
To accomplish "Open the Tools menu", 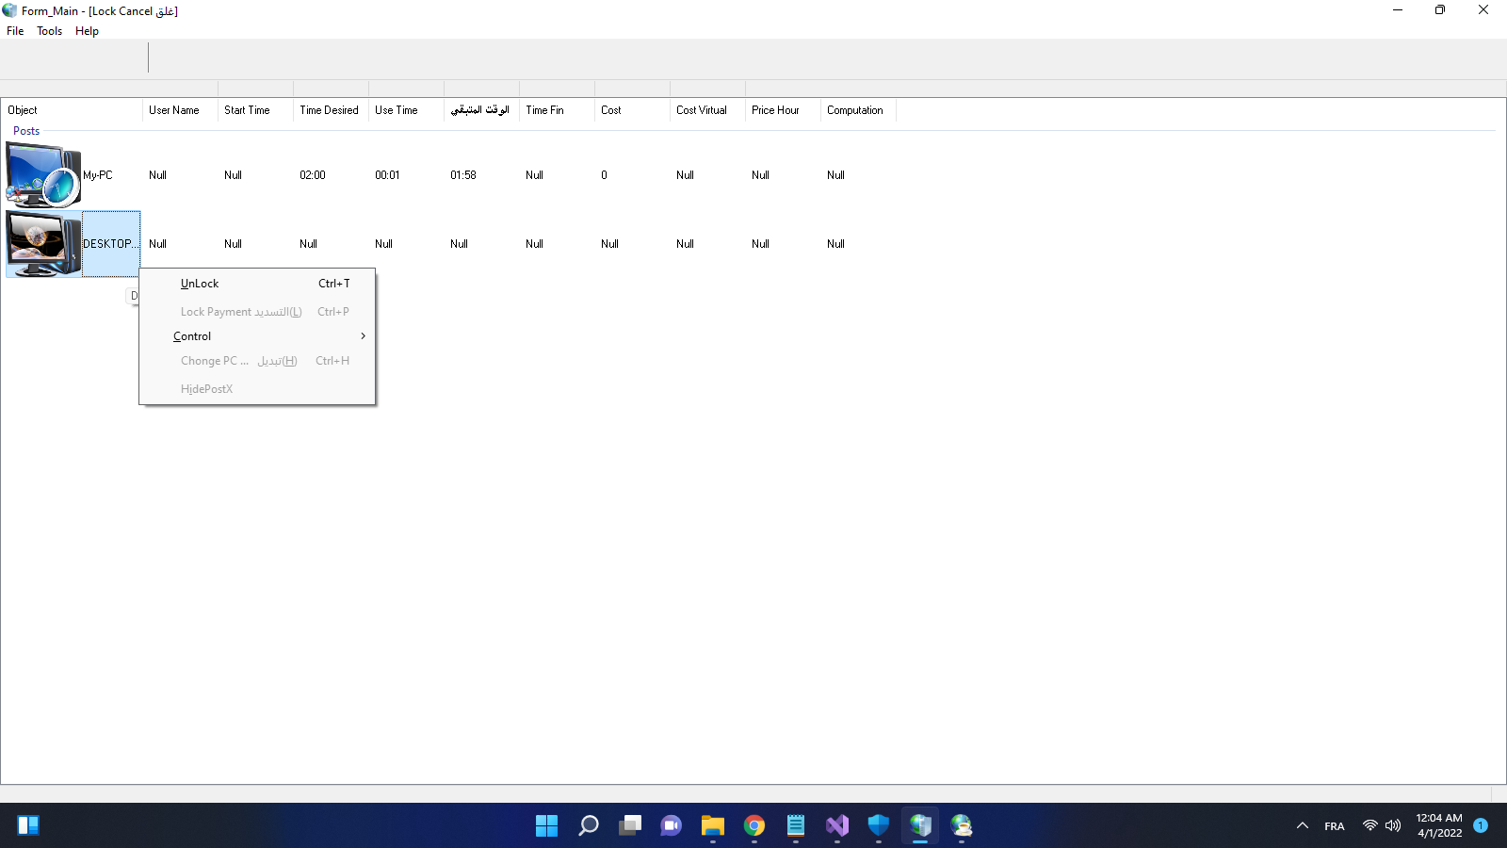I will point(49,30).
